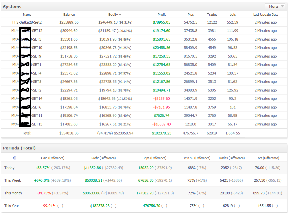The height and width of the screenshot is (213, 288).
Task: Click Win % (Difference) column header
Action: click(x=197, y=158)
